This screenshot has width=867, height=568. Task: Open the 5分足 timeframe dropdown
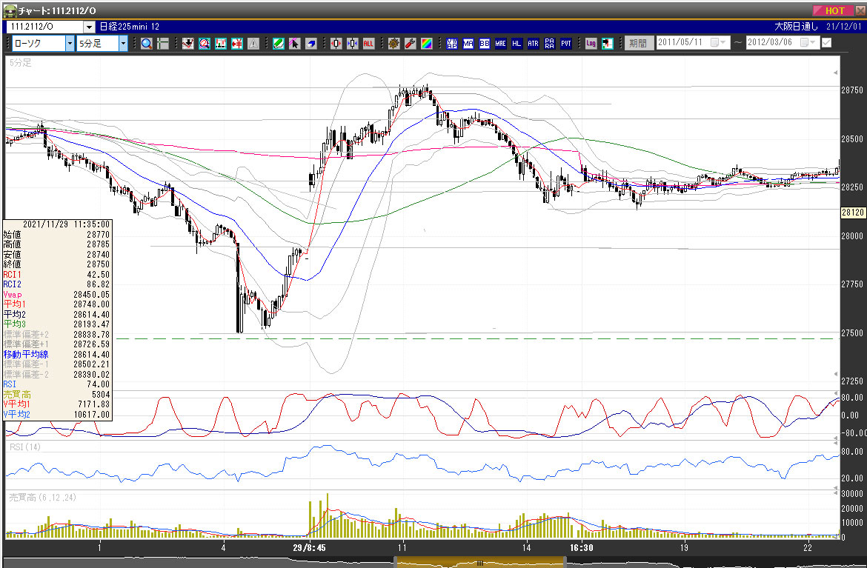point(123,44)
